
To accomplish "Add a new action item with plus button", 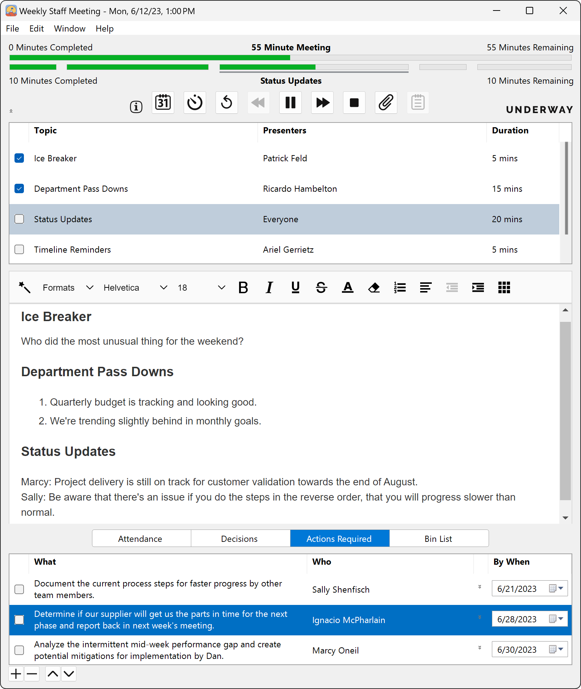I will pos(16,674).
